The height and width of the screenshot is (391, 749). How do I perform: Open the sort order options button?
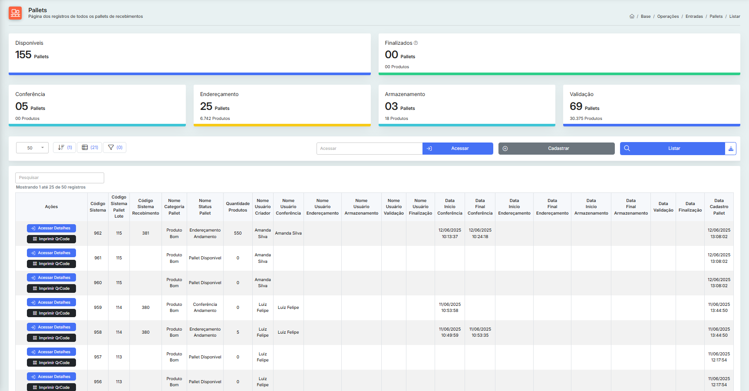point(65,148)
